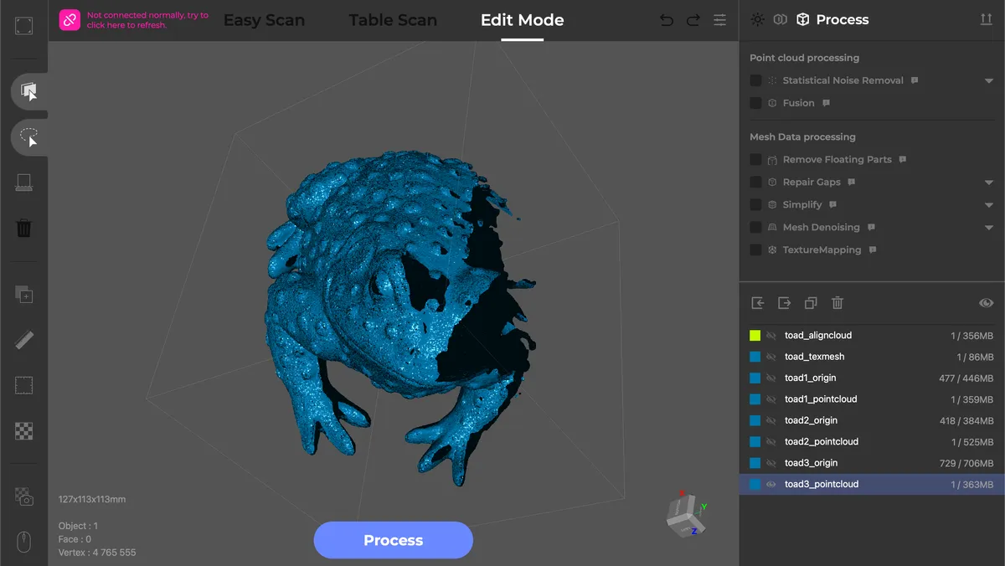Screen dimensions: 1005x566
Task: Expand Statistical Noise Removal options arrow
Action: click(x=989, y=81)
